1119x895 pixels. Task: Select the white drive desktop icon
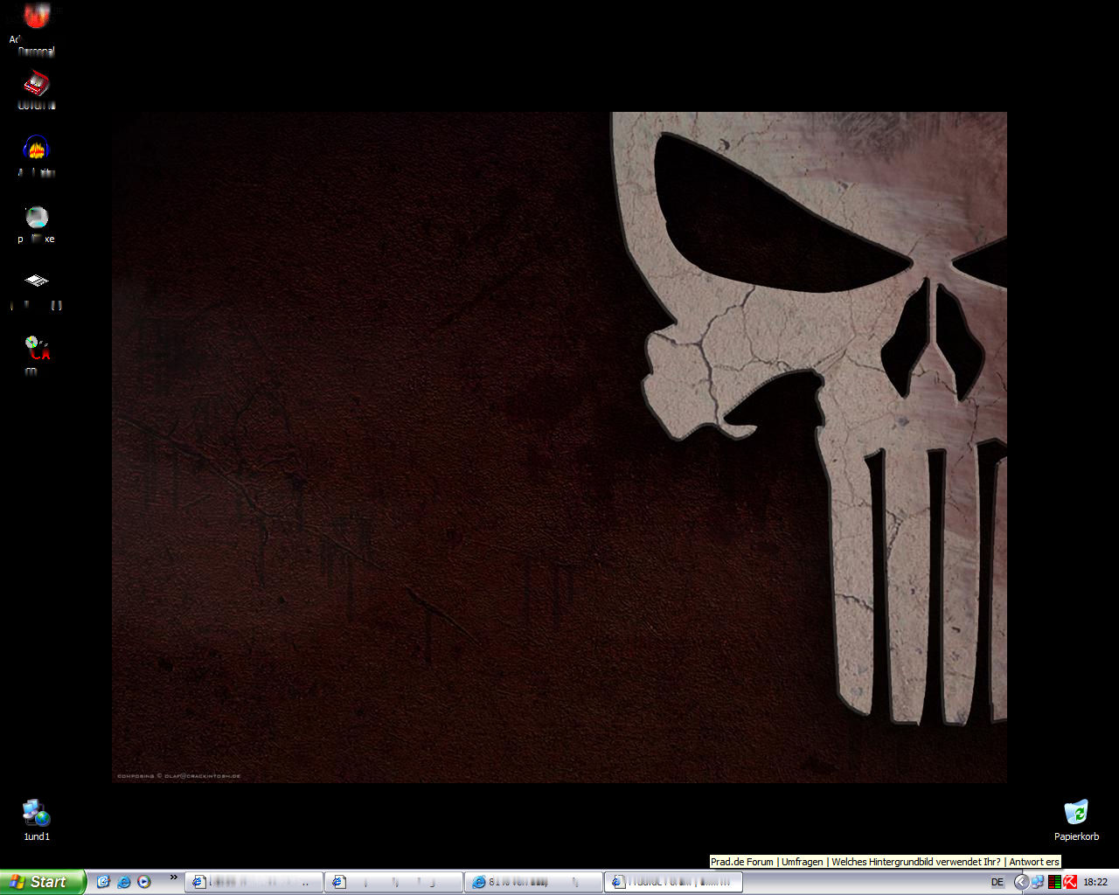pos(36,281)
